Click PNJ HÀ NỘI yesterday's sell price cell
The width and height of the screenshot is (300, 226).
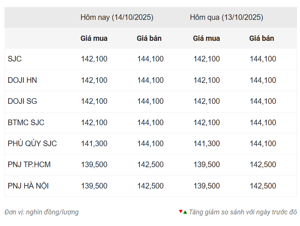(x=263, y=186)
